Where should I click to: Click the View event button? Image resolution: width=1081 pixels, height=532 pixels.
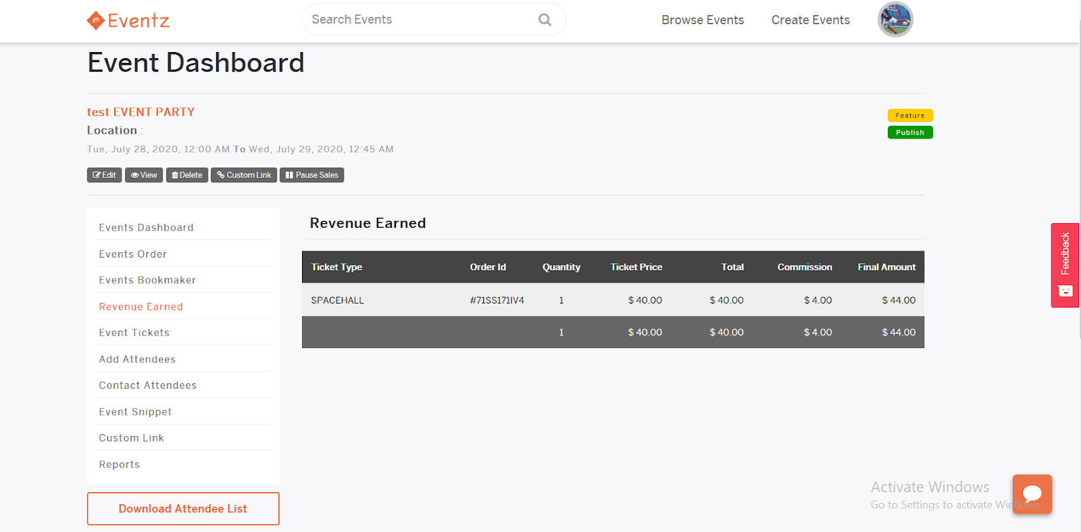click(x=144, y=175)
